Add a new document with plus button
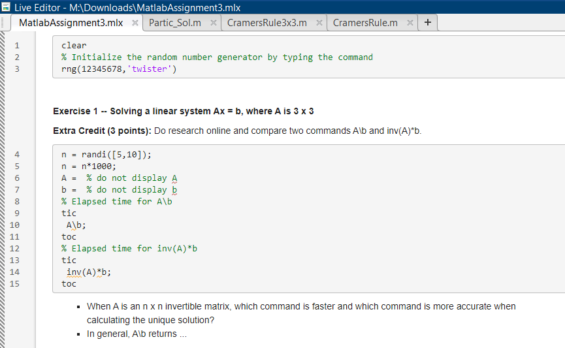Image resolution: width=565 pixels, height=348 pixels. click(428, 22)
